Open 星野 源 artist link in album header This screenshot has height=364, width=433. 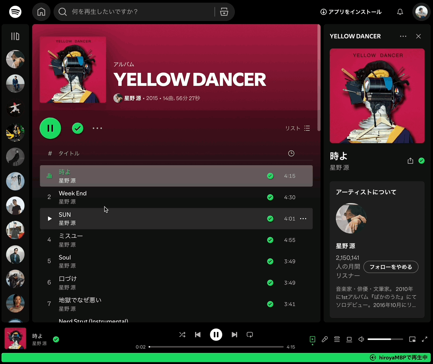[x=133, y=98]
